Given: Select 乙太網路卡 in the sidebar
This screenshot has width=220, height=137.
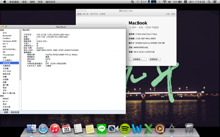Looking at the screenshot, I should 7,60.
